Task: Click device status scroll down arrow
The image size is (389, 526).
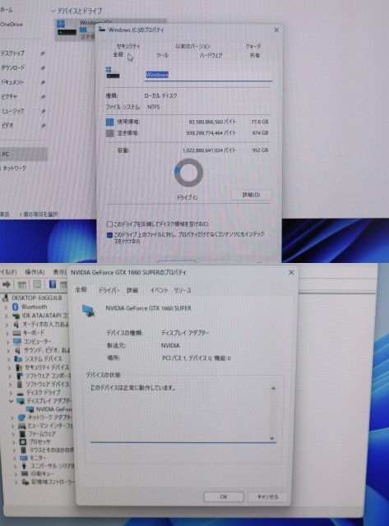Action: pos(272,438)
